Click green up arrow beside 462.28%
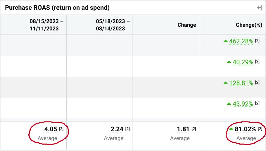Image resolution: width=266 pixels, height=151 pixels. click(x=225, y=41)
